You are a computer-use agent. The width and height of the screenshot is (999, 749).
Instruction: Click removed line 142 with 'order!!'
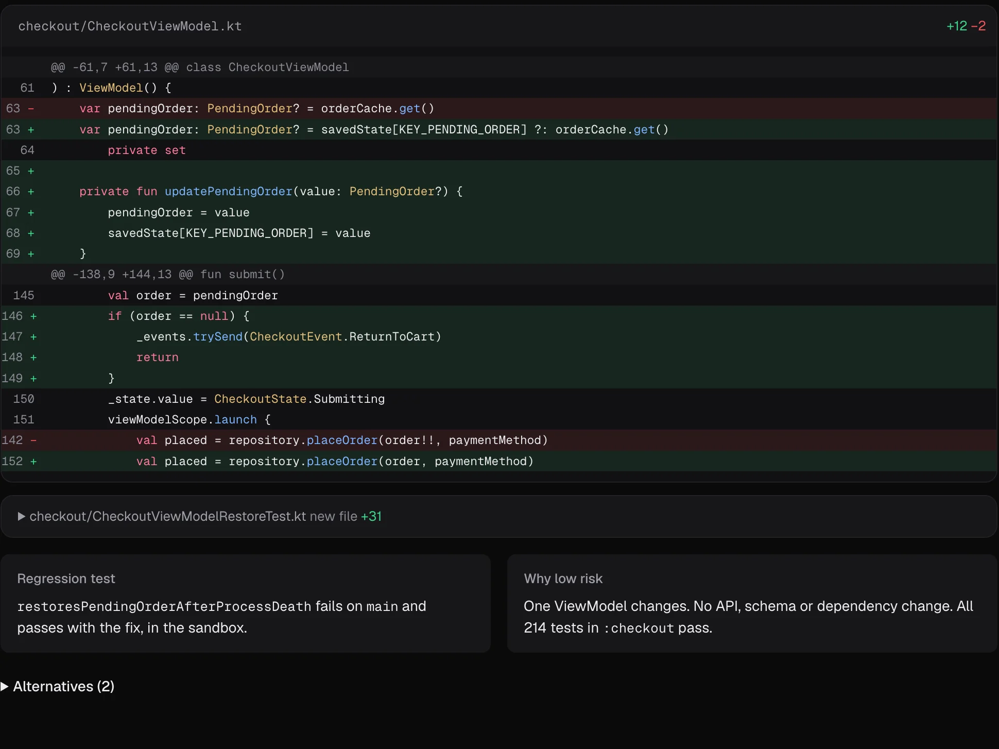pyautogui.click(x=499, y=440)
